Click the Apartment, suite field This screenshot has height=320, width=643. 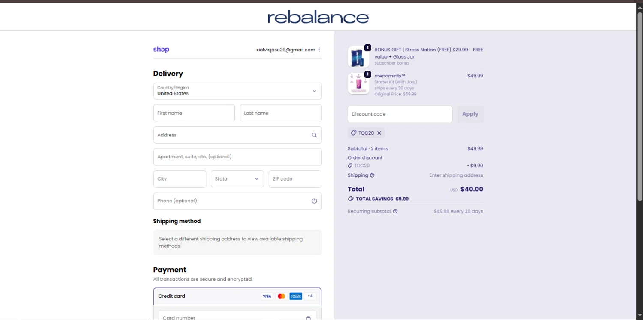click(237, 157)
